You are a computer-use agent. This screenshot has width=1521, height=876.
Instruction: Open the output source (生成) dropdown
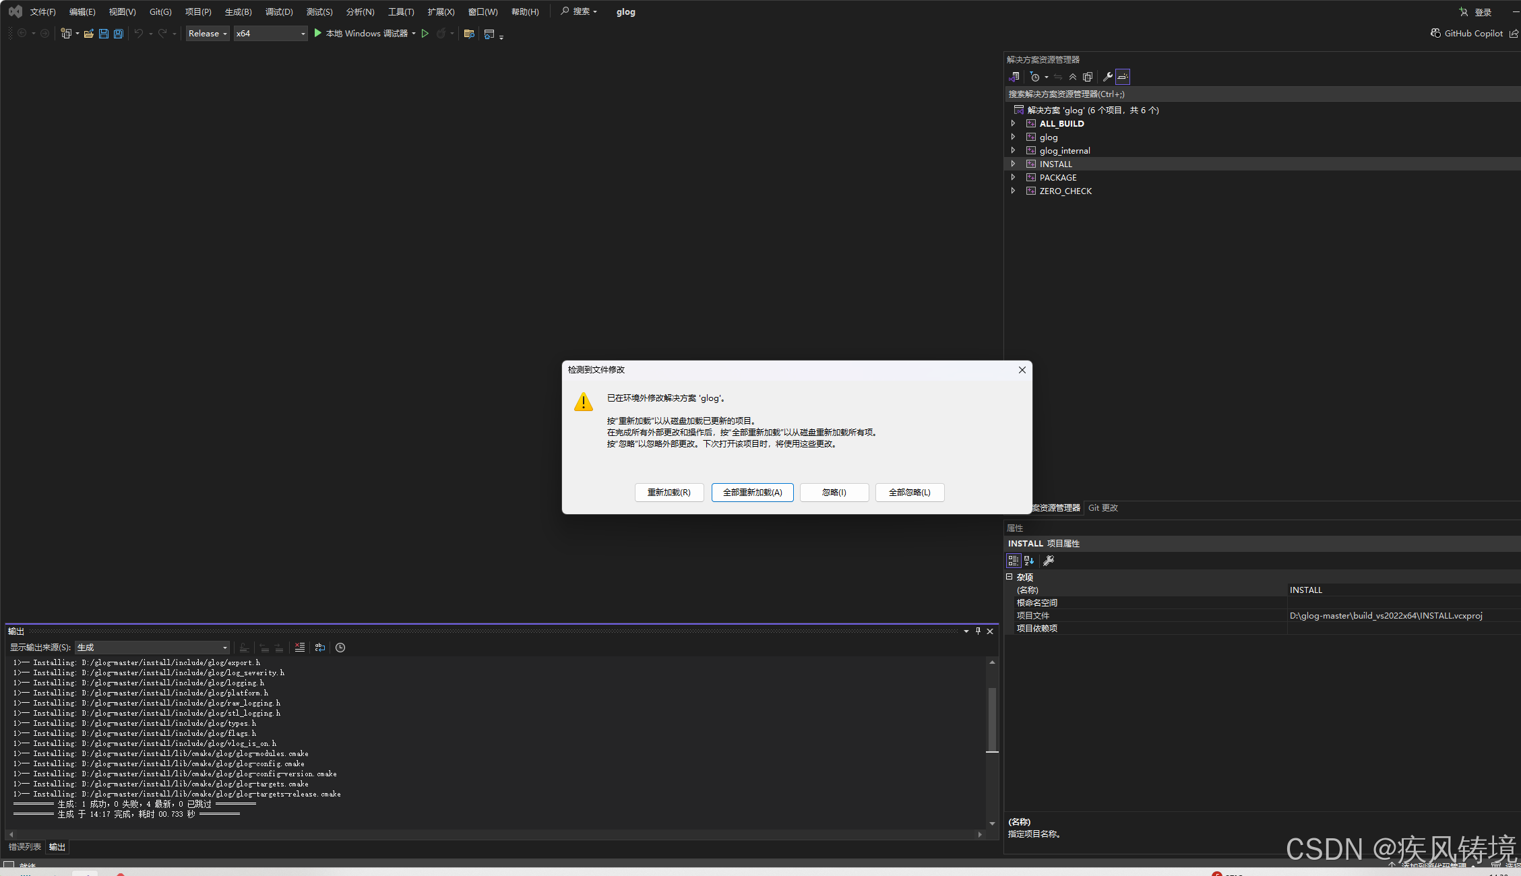[152, 648]
